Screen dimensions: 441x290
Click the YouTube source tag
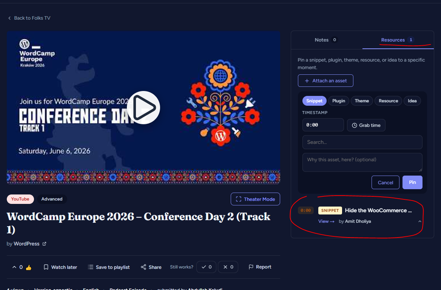[x=20, y=199]
